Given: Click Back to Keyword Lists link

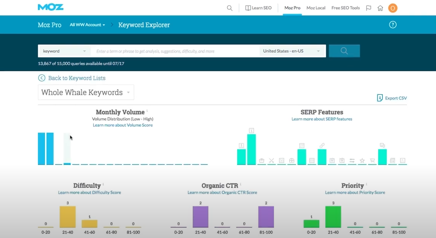Looking at the screenshot, I should [x=77, y=78].
